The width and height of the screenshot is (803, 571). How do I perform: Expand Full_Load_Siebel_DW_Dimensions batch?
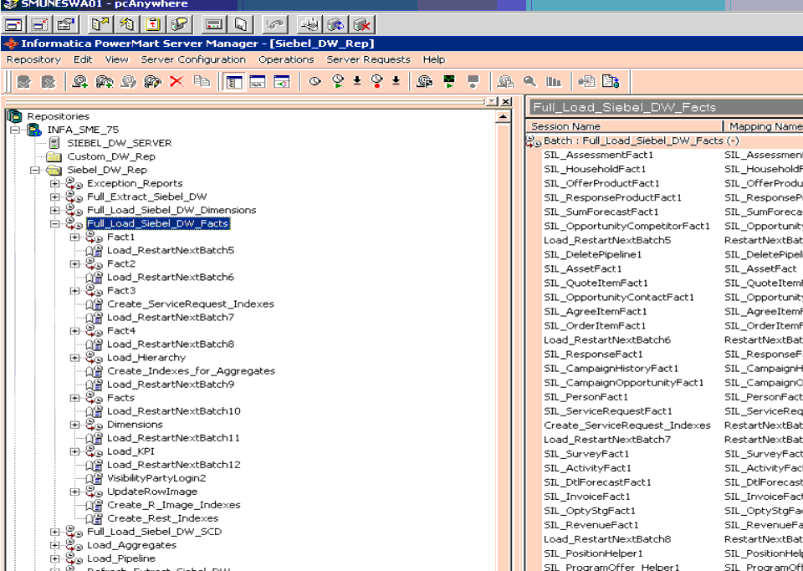54,210
